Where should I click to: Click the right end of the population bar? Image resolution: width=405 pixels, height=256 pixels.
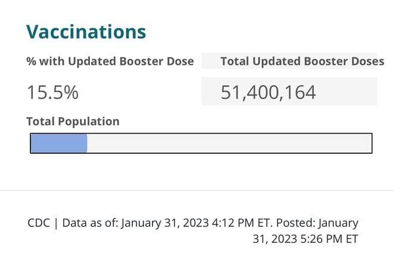click(x=368, y=143)
